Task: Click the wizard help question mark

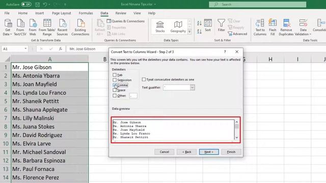Action: tap(225, 52)
